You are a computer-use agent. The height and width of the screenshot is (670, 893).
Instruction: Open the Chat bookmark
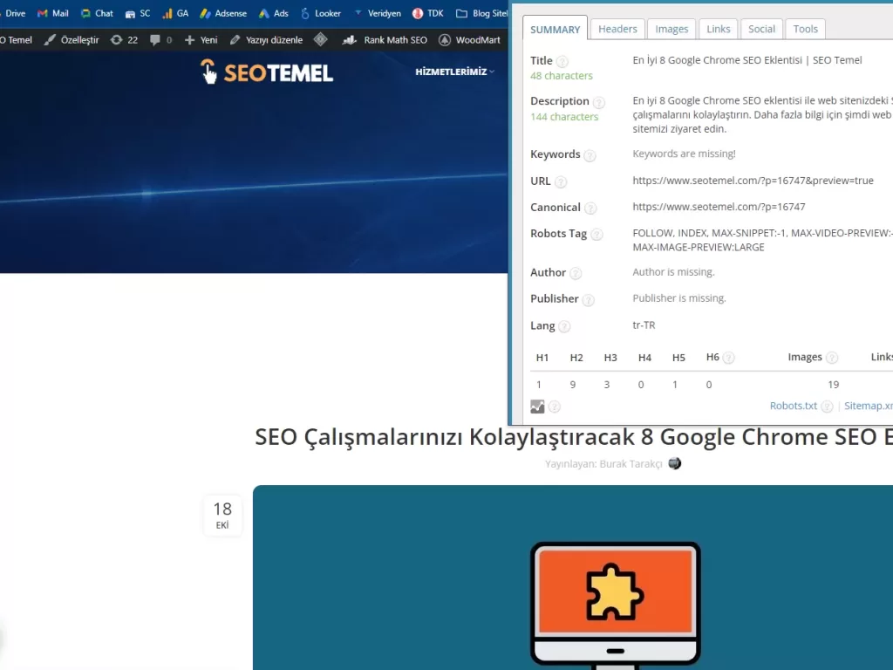click(97, 13)
